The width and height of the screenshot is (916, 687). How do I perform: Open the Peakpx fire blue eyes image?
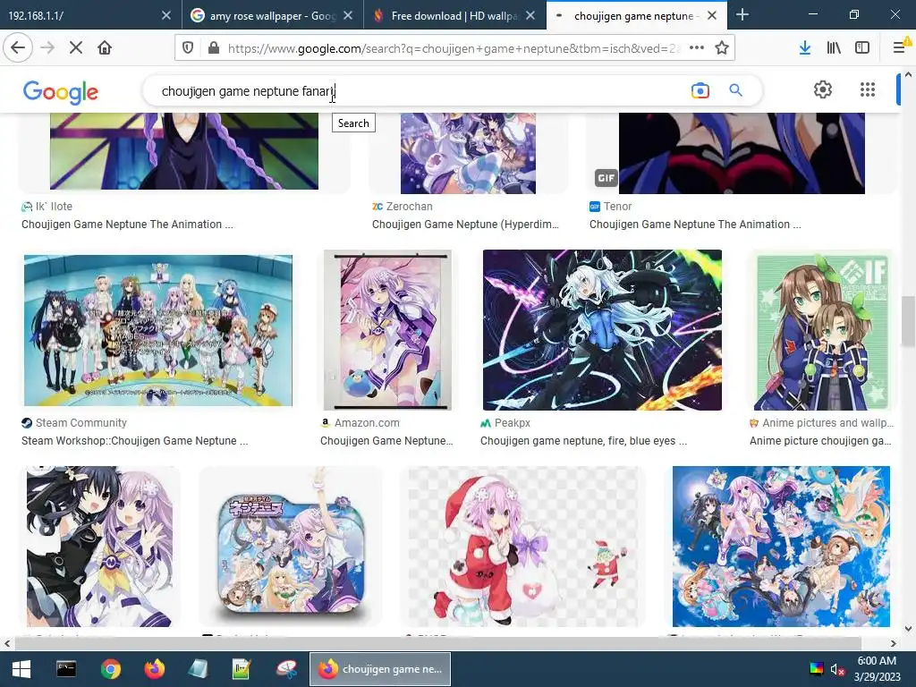pos(602,330)
